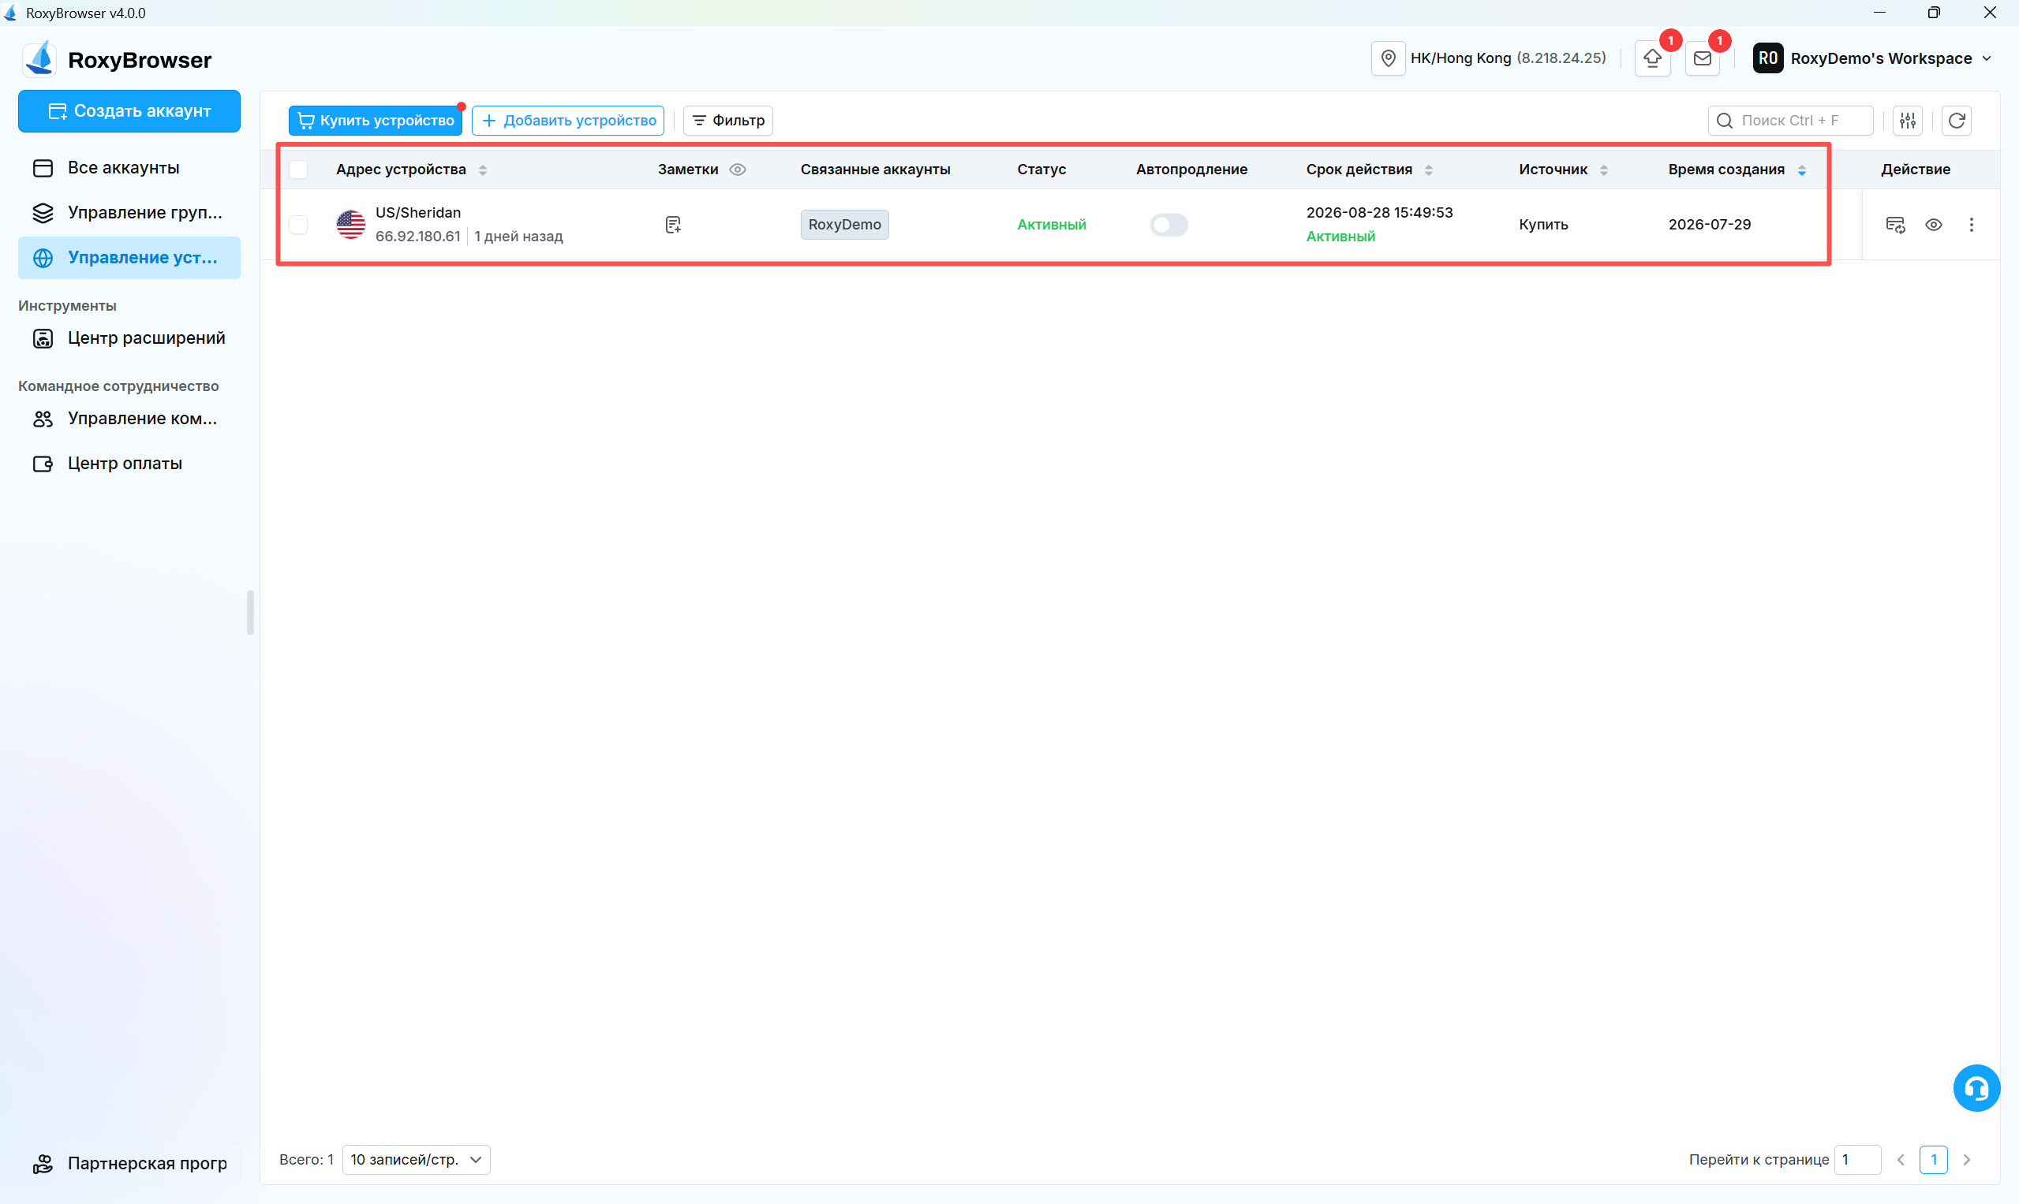The image size is (2019, 1204).
Task: Open Центр оплаты sidebar item
Action: pyautogui.click(x=129, y=464)
